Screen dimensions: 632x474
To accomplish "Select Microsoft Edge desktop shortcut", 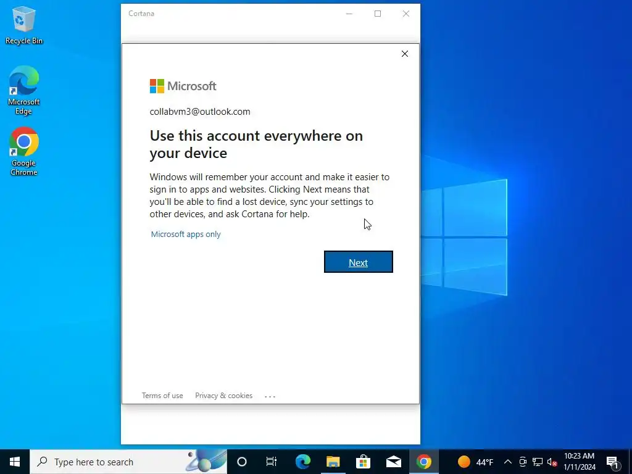I will click(x=24, y=91).
